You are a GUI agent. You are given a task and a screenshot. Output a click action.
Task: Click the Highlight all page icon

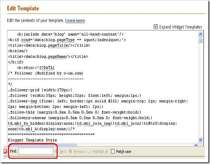pyautogui.click(x=89, y=151)
